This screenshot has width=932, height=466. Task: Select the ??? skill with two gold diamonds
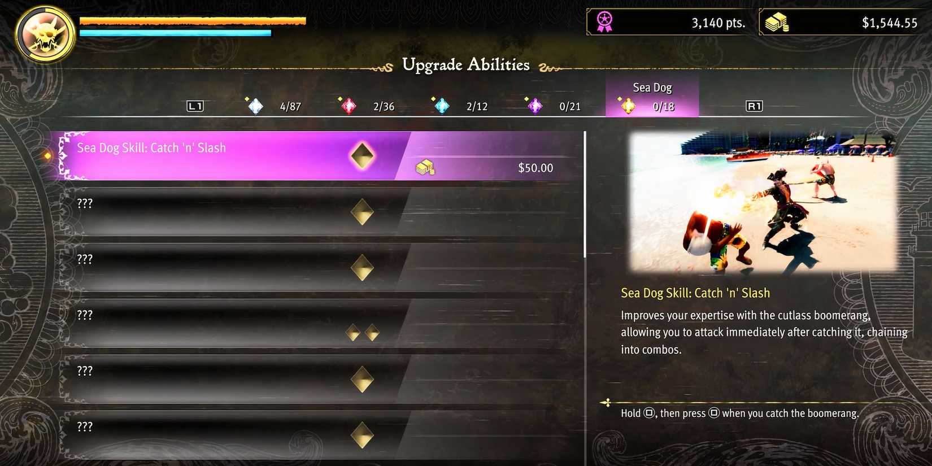point(320,324)
